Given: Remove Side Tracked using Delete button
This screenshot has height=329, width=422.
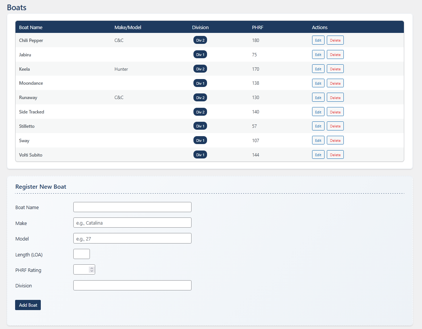Looking at the screenshot, I should [x=335, y=112].
